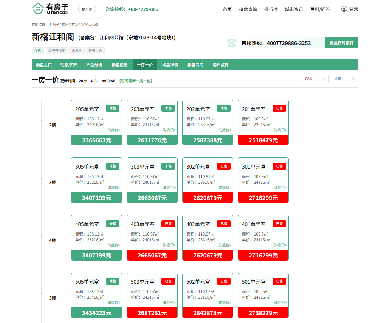The height and width of the screenshot is (323, 378).
Task: Click the 已售 badge on unit 201
Action: [279, 108]
